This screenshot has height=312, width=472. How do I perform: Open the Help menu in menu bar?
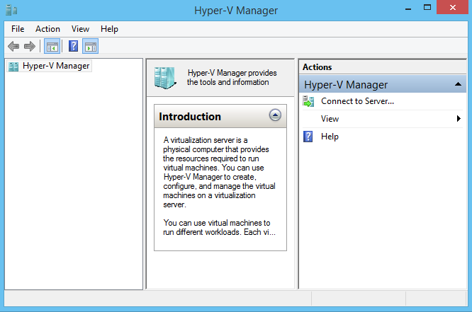click(x=109, y=29)
